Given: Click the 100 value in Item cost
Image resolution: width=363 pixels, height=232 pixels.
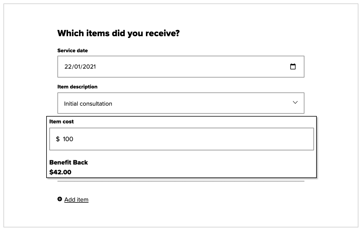Looking at the screenshot, I should (x=68, y=139).
